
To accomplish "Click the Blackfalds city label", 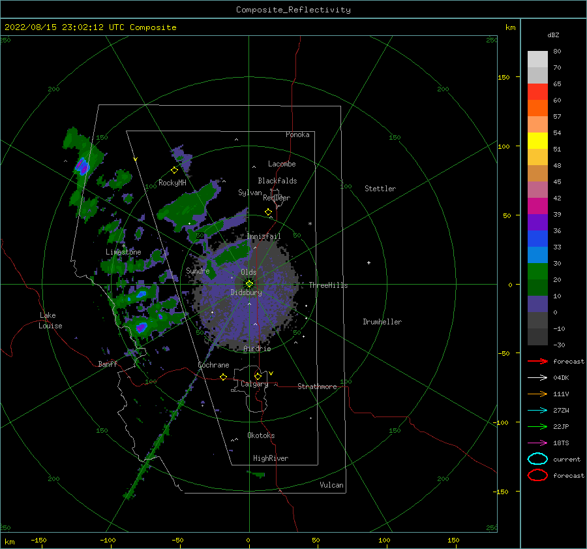I will [277, 181].
